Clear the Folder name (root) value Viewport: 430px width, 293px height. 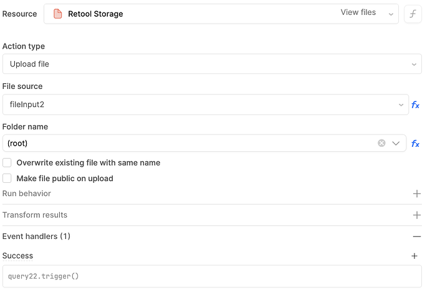click(x=381, y=144)
